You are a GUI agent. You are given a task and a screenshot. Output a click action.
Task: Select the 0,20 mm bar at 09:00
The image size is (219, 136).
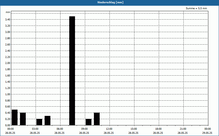point(88,122)
